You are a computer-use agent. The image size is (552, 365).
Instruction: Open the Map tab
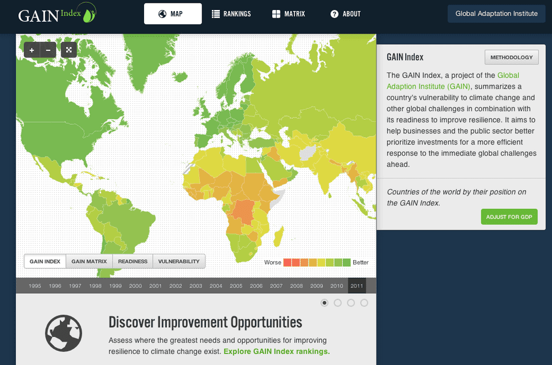[173, 14]
